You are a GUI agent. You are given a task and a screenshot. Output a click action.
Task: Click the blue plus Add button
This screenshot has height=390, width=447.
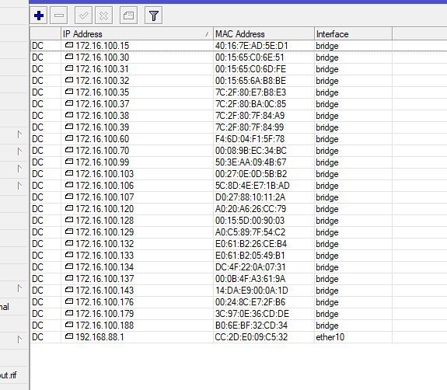pyautogui.click(x=39, y=16)
